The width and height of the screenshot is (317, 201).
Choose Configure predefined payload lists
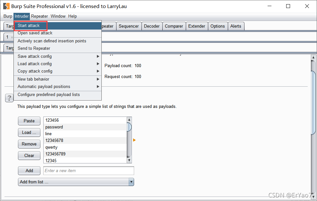click(x=58, y=95)
